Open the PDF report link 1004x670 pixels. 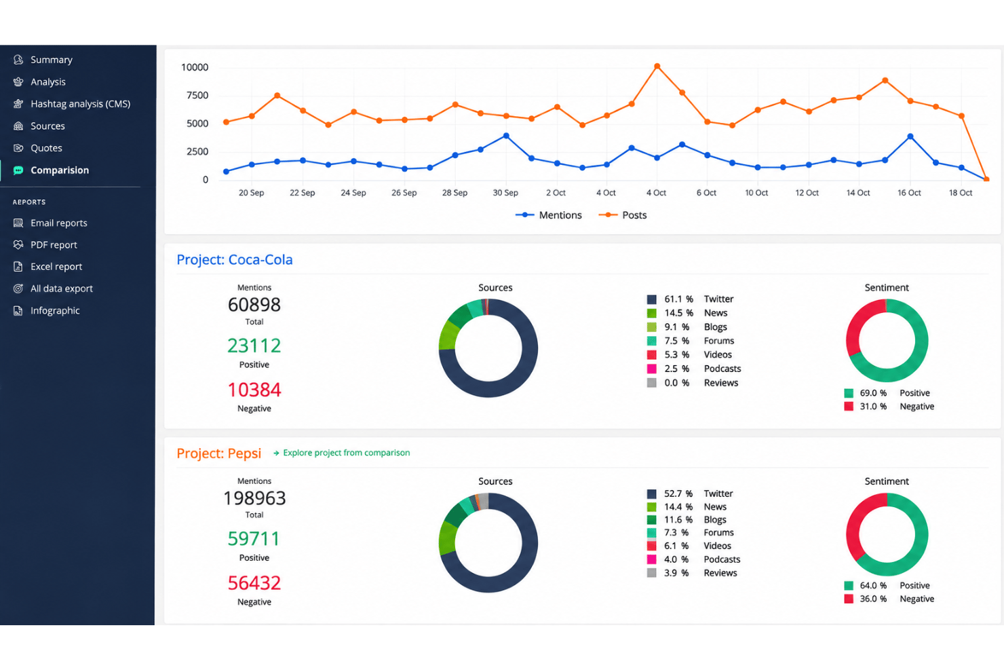pos(54,245)
